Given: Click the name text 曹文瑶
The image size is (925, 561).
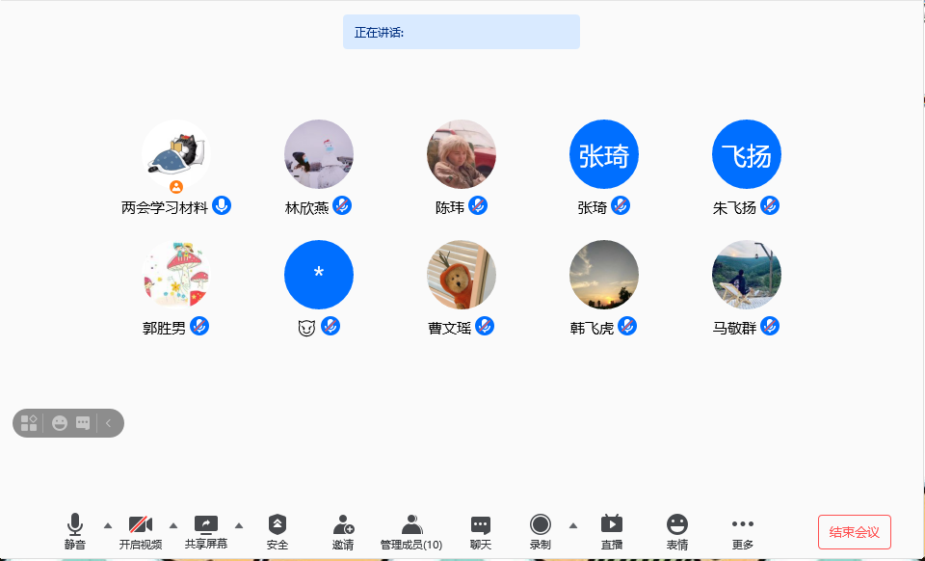Looking at the screenshot, I should pyautogui.click(x=450, y=328).
